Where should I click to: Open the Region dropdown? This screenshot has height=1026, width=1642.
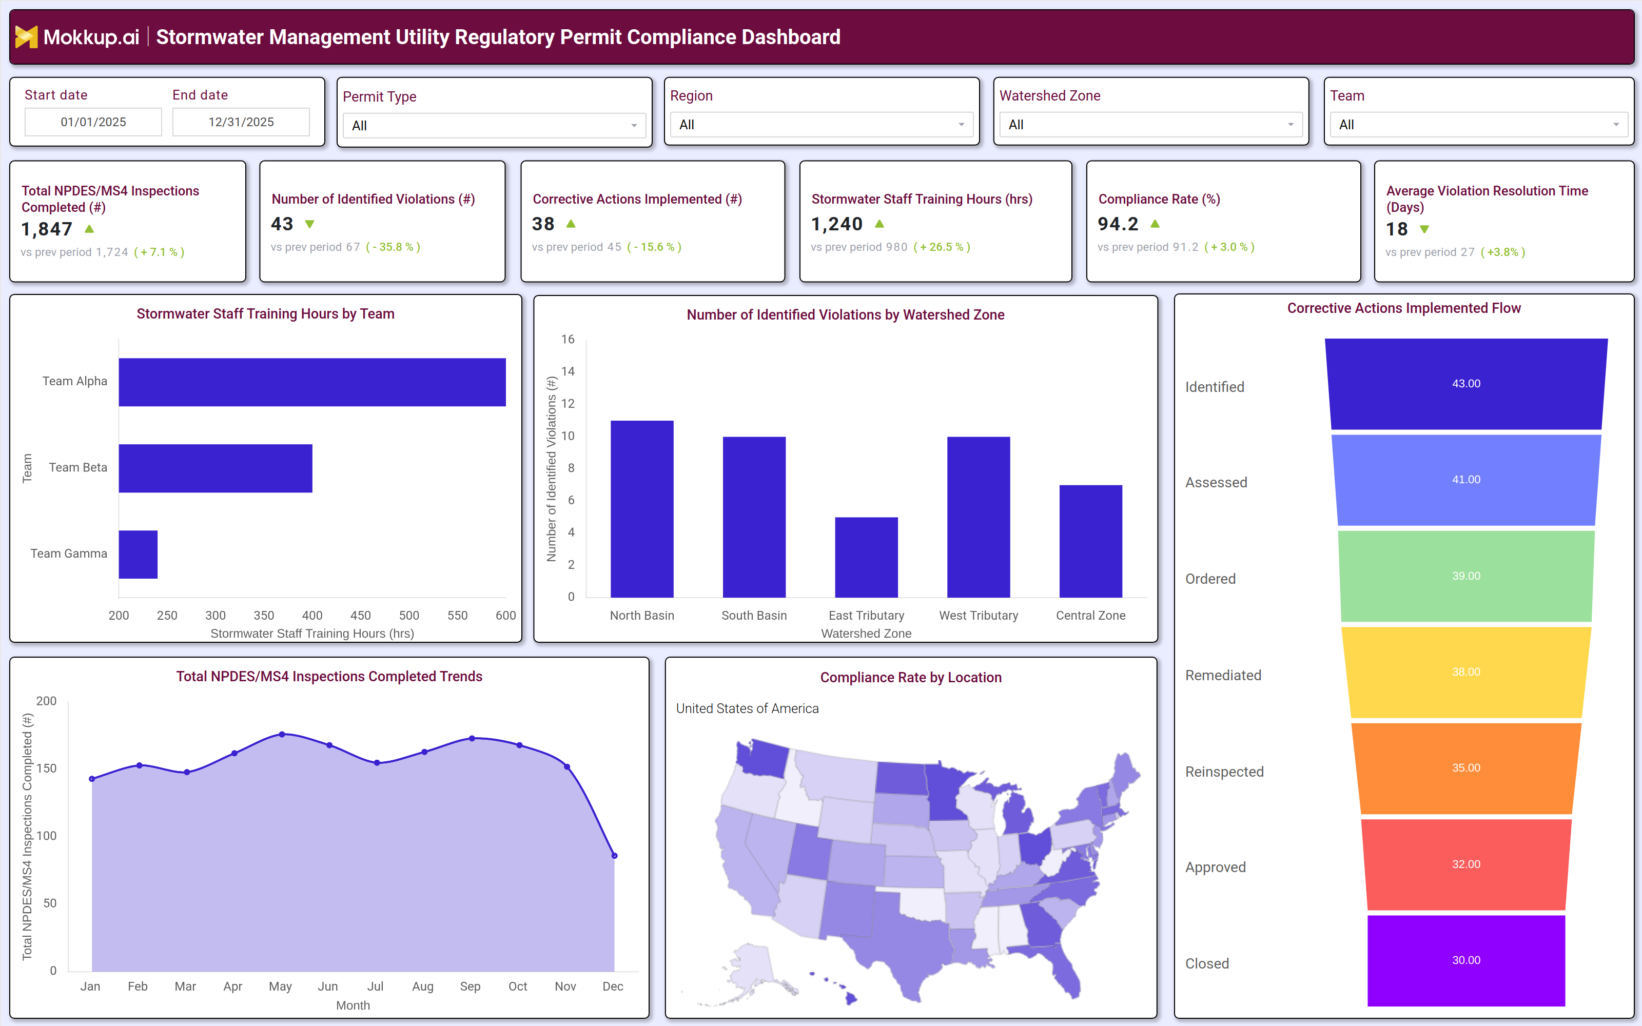coord(821,125)
